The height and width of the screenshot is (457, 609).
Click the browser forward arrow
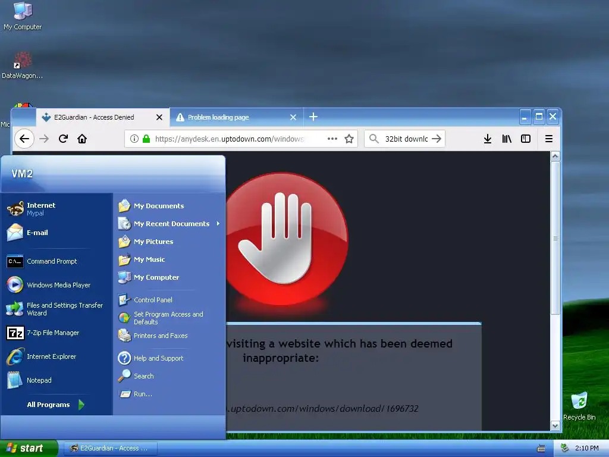pyautogui.click(x=44, y=139)
